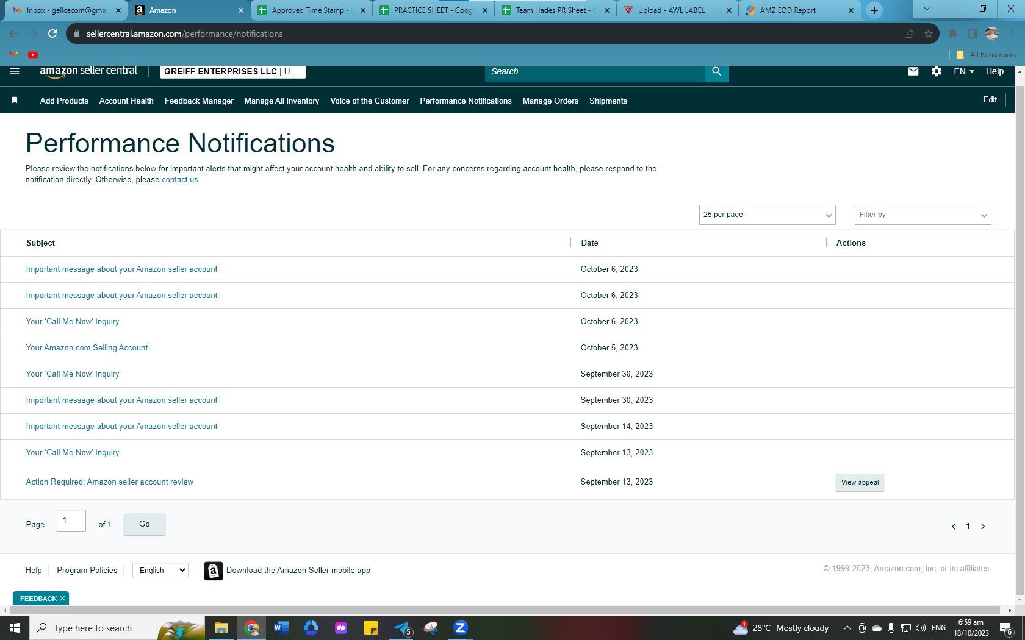
Task: Open Microsoft Word from the taskbar
Action: (281, 628)
